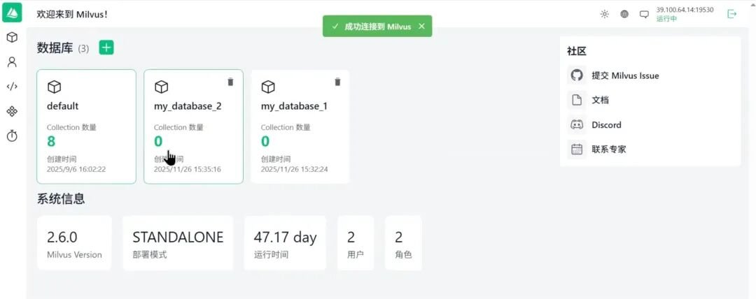
Task: Click cube icon on my_database_2 card
Action: (161, 87)
